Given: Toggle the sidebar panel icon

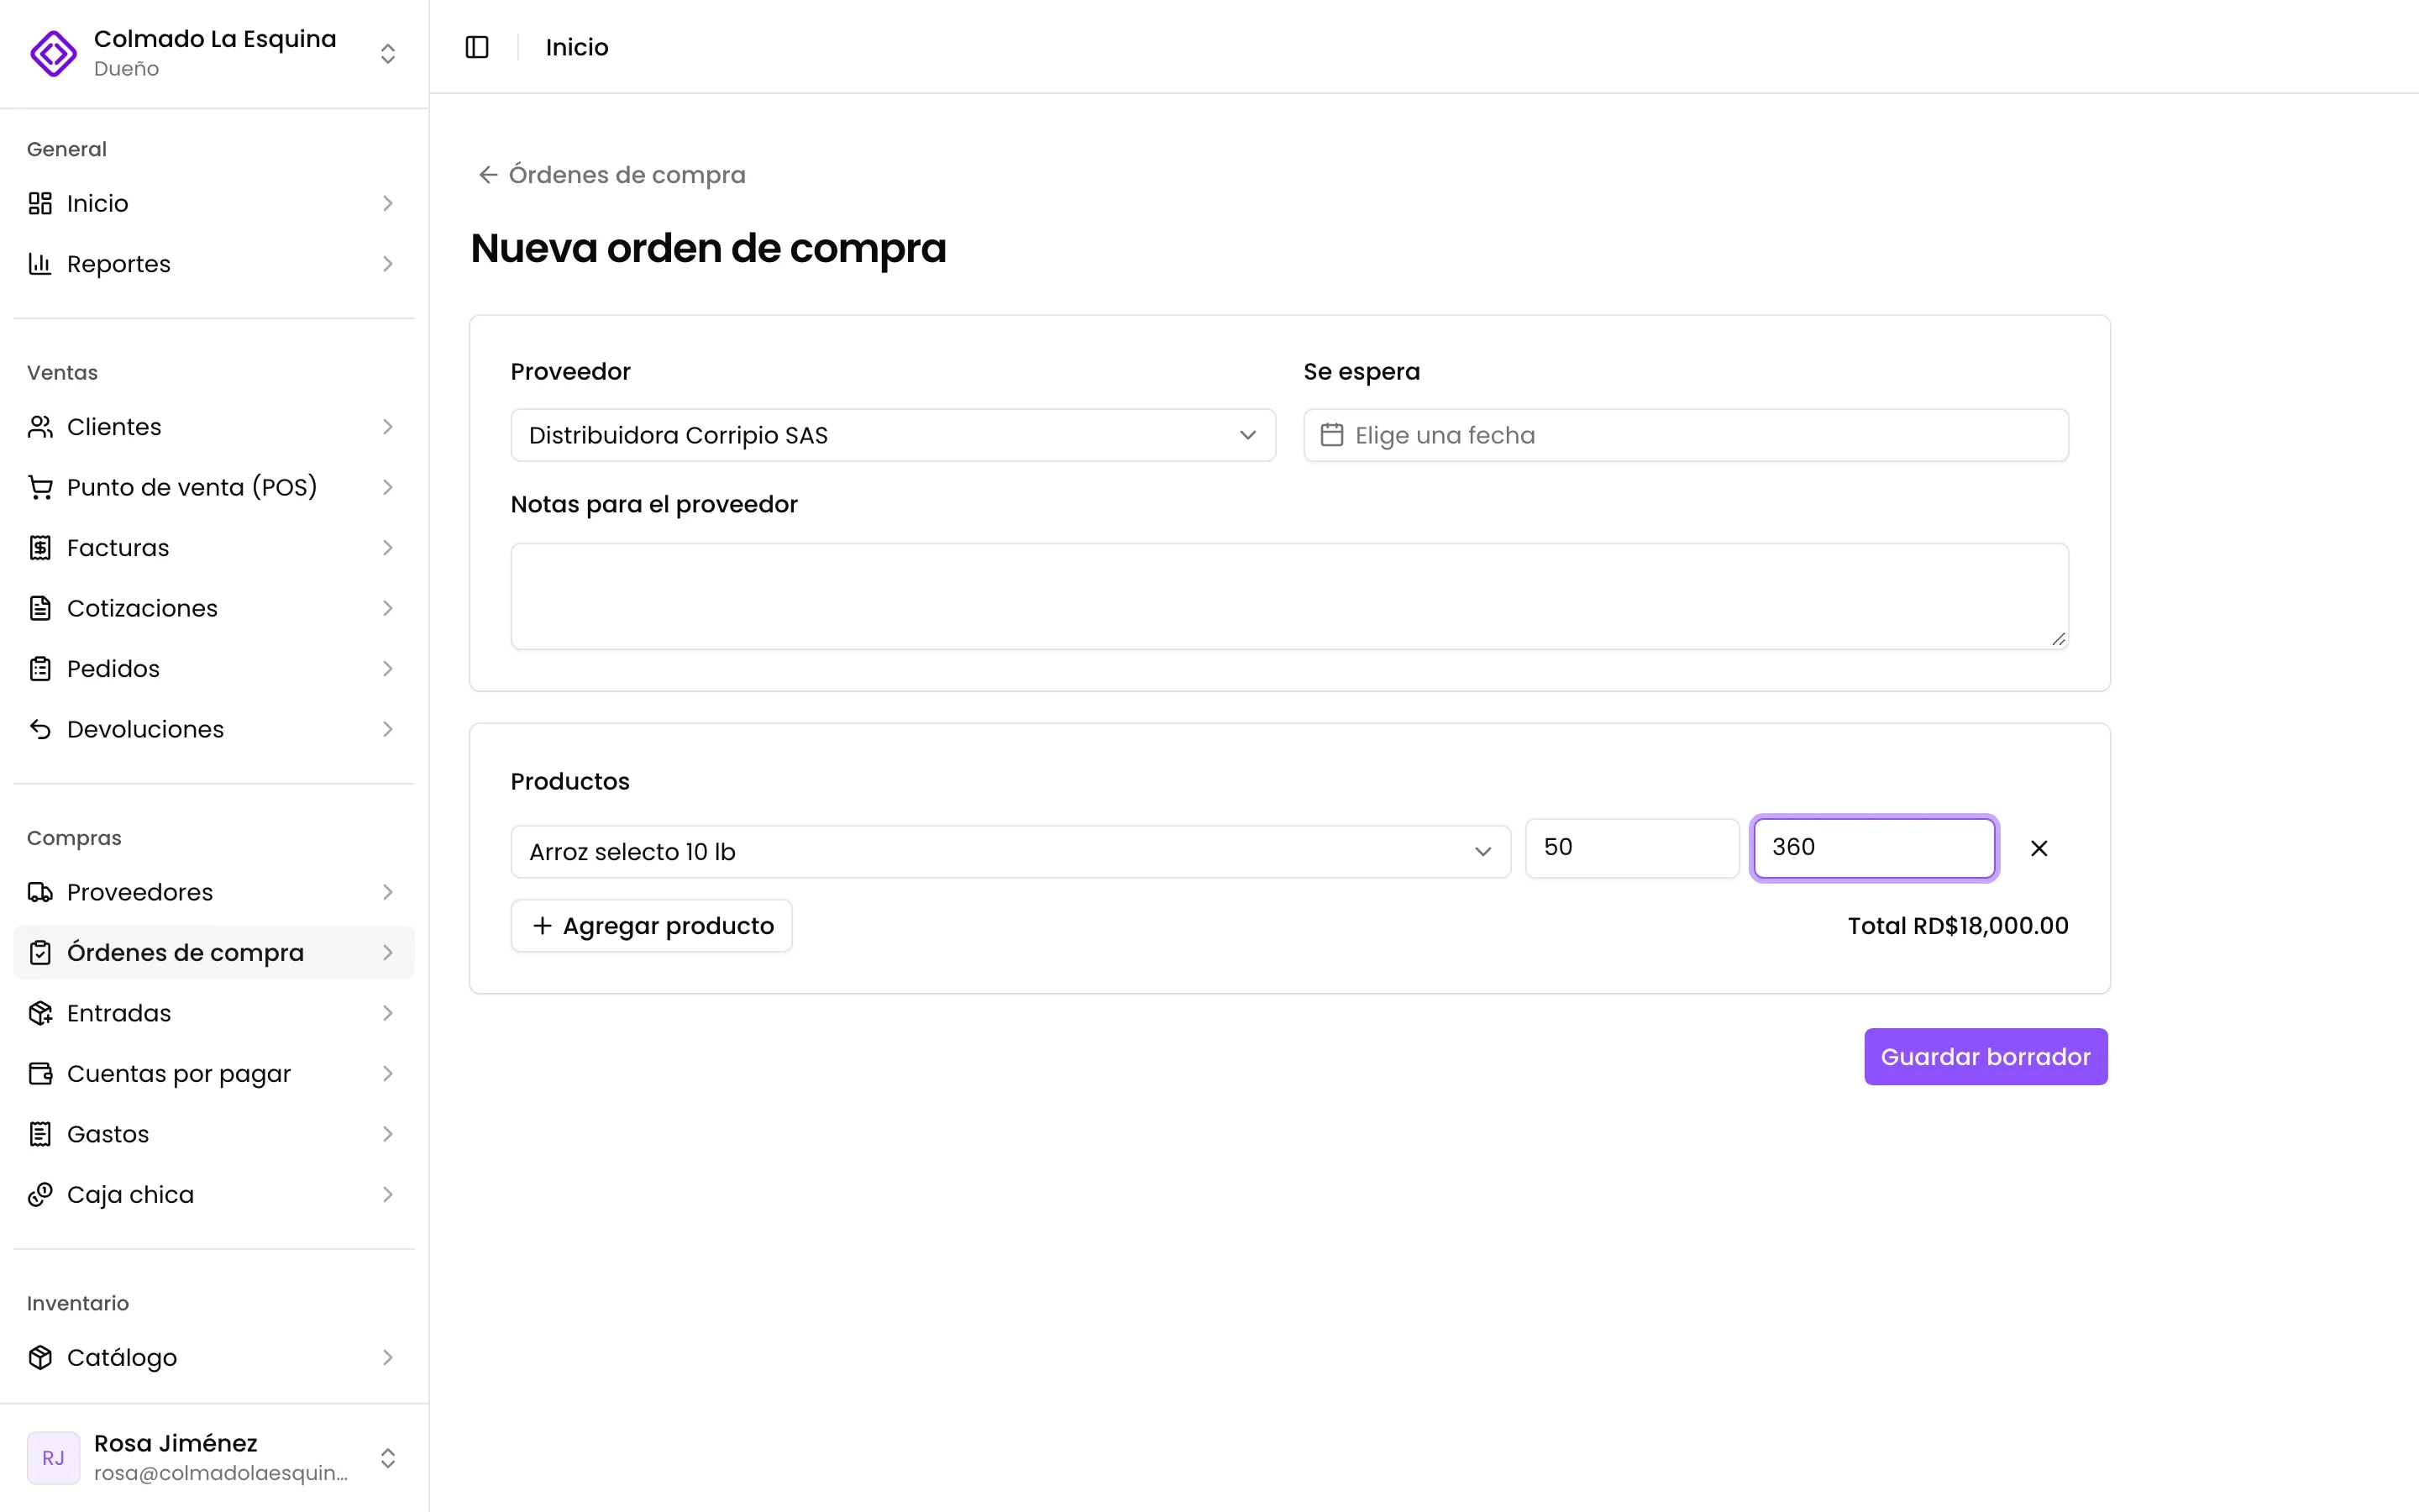Looking at the screenshot, I should click(x=477, y=47).
